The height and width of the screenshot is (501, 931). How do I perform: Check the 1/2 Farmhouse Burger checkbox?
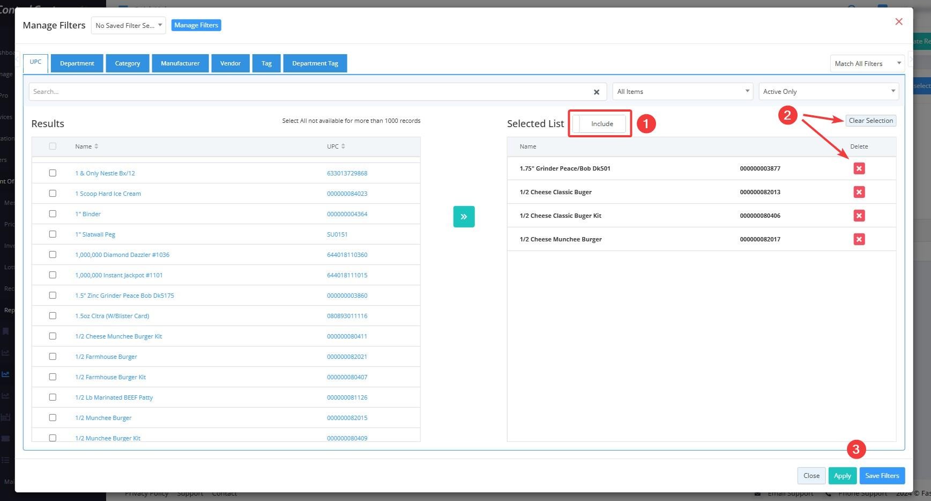point(53,356)
